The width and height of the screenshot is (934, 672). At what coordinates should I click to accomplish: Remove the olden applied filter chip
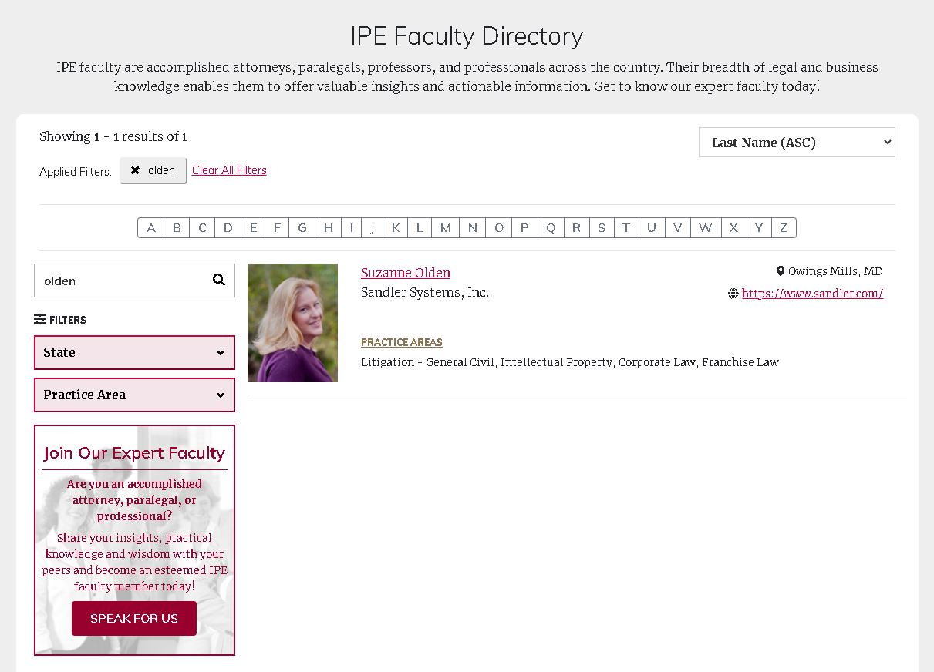pyautogui.click(x=153, y=170)
